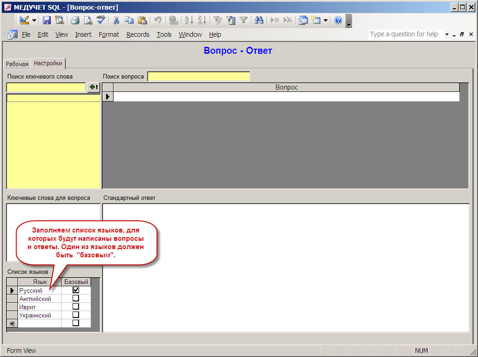Open the Toolbar Options overflow arrow
The height and width of the screenshot is (357, 478).
(x=349, y=21)
